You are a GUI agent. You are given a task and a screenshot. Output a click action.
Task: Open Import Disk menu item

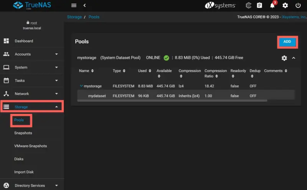click(24, 172)
